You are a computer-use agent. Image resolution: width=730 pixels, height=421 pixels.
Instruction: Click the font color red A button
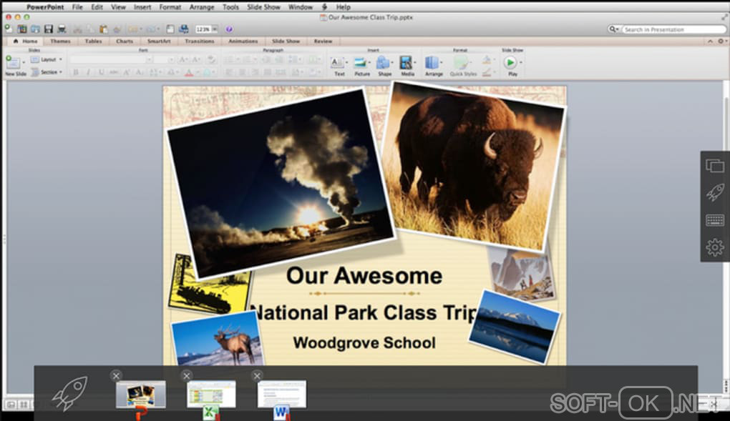coord(189,72)
